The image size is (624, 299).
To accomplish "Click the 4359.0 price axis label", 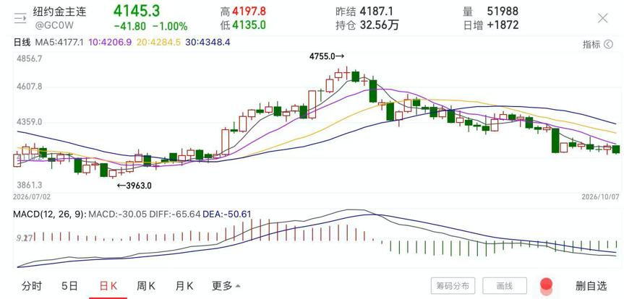I will 30,121.
